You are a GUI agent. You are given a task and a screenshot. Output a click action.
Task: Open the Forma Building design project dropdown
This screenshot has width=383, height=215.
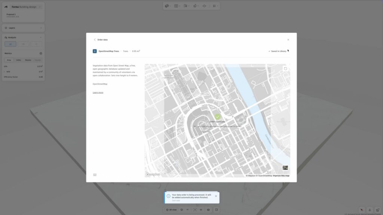[x=40, y=7]
